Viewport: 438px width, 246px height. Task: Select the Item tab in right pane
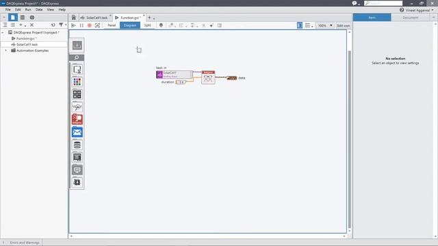click(x=372, y=18)
